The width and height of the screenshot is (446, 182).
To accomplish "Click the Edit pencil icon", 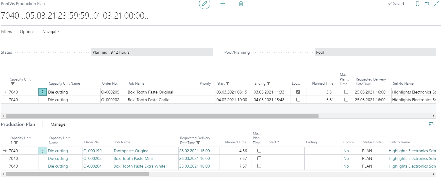I will tap(204, 4).
